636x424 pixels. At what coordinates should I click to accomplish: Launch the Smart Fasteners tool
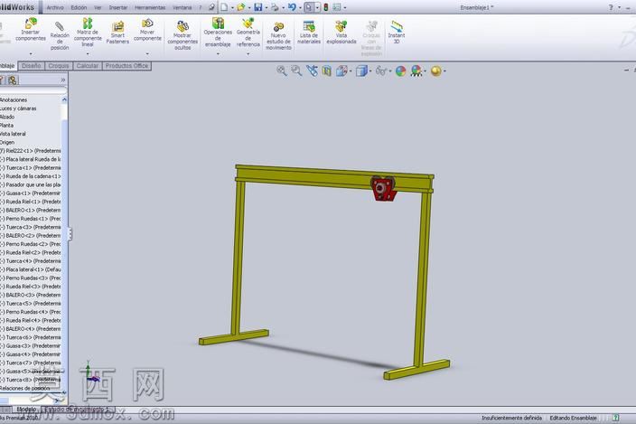click(x=117, y=33)
